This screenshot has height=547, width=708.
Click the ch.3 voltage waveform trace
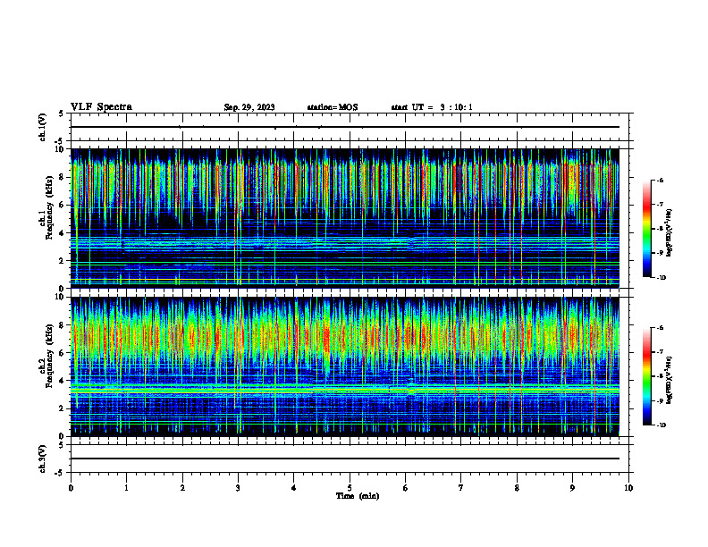tap(345, 459)
